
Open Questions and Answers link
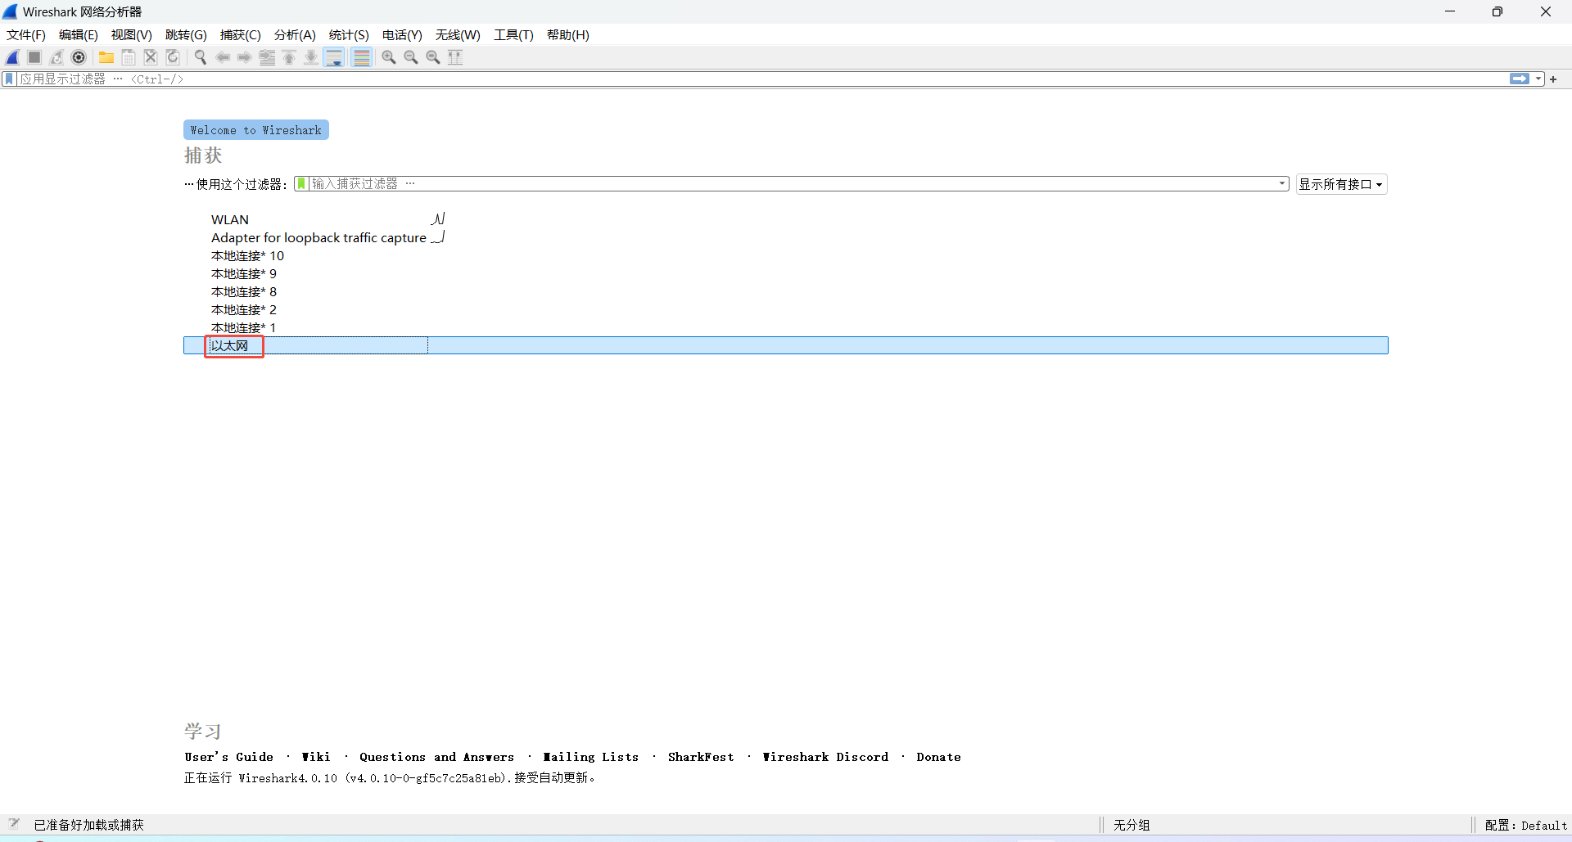click(436, 757)
